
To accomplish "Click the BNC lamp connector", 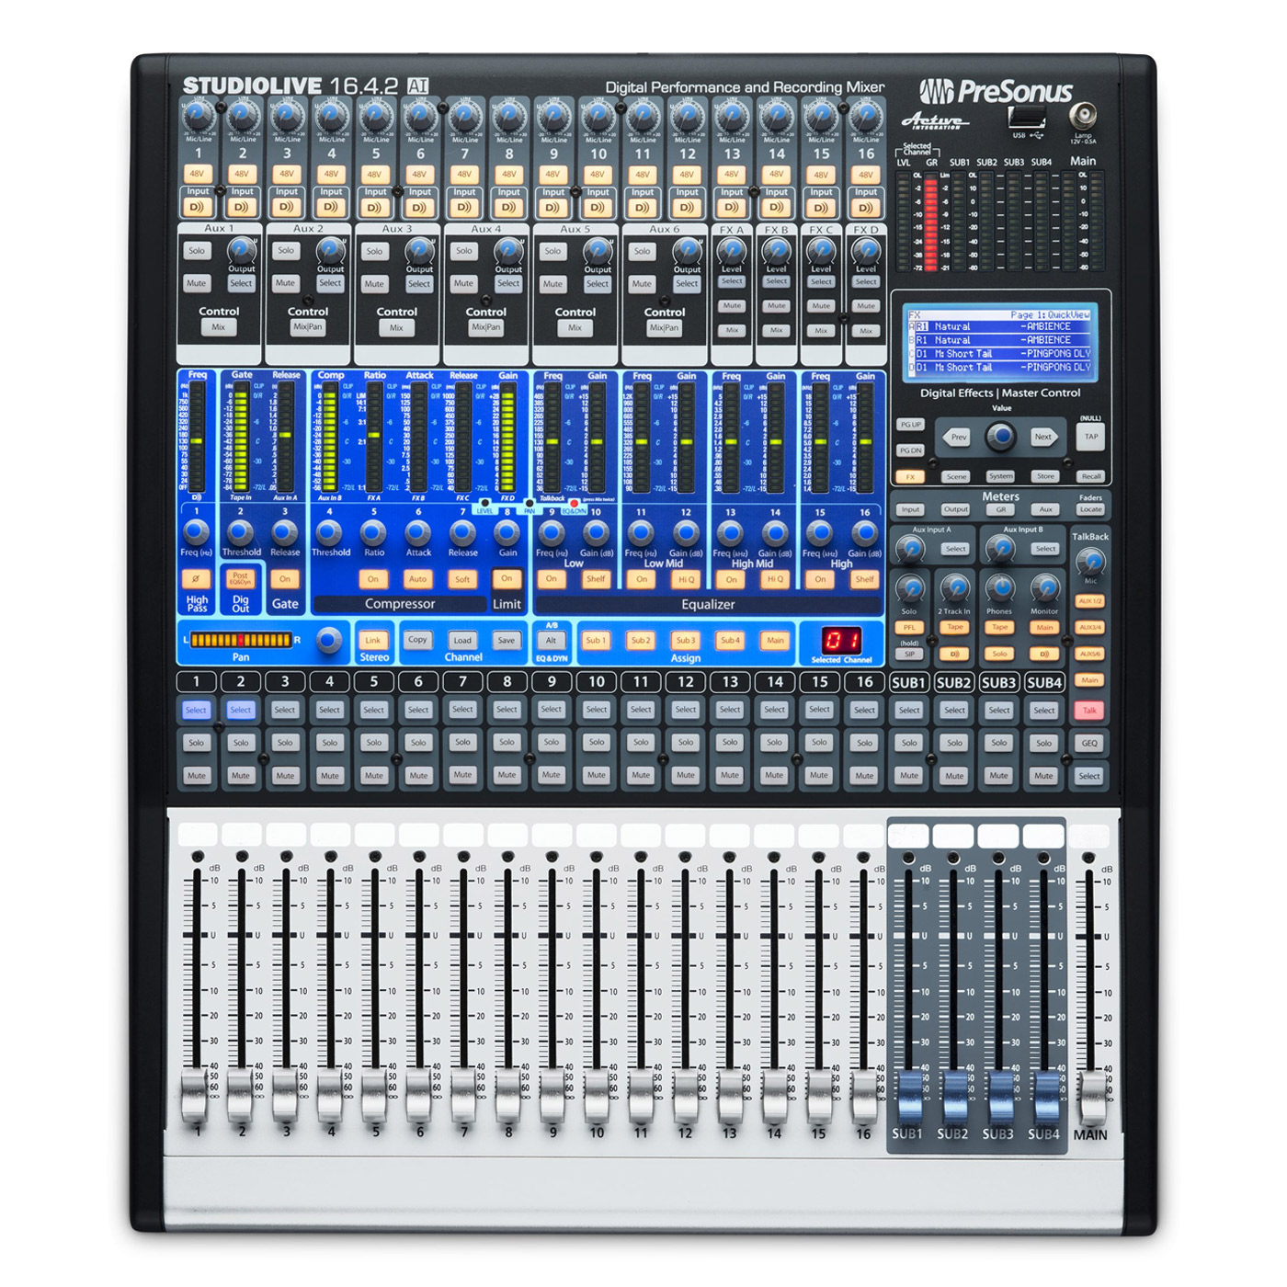I will click(1084, 115).
